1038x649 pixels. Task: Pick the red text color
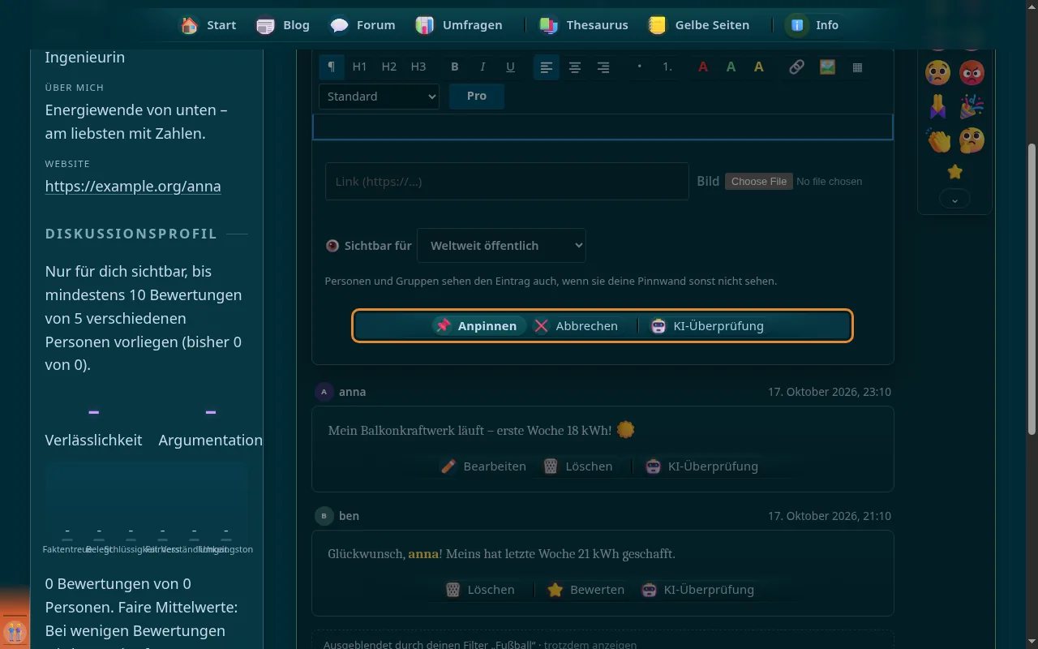pyautogui.click(x=703, y=67)
